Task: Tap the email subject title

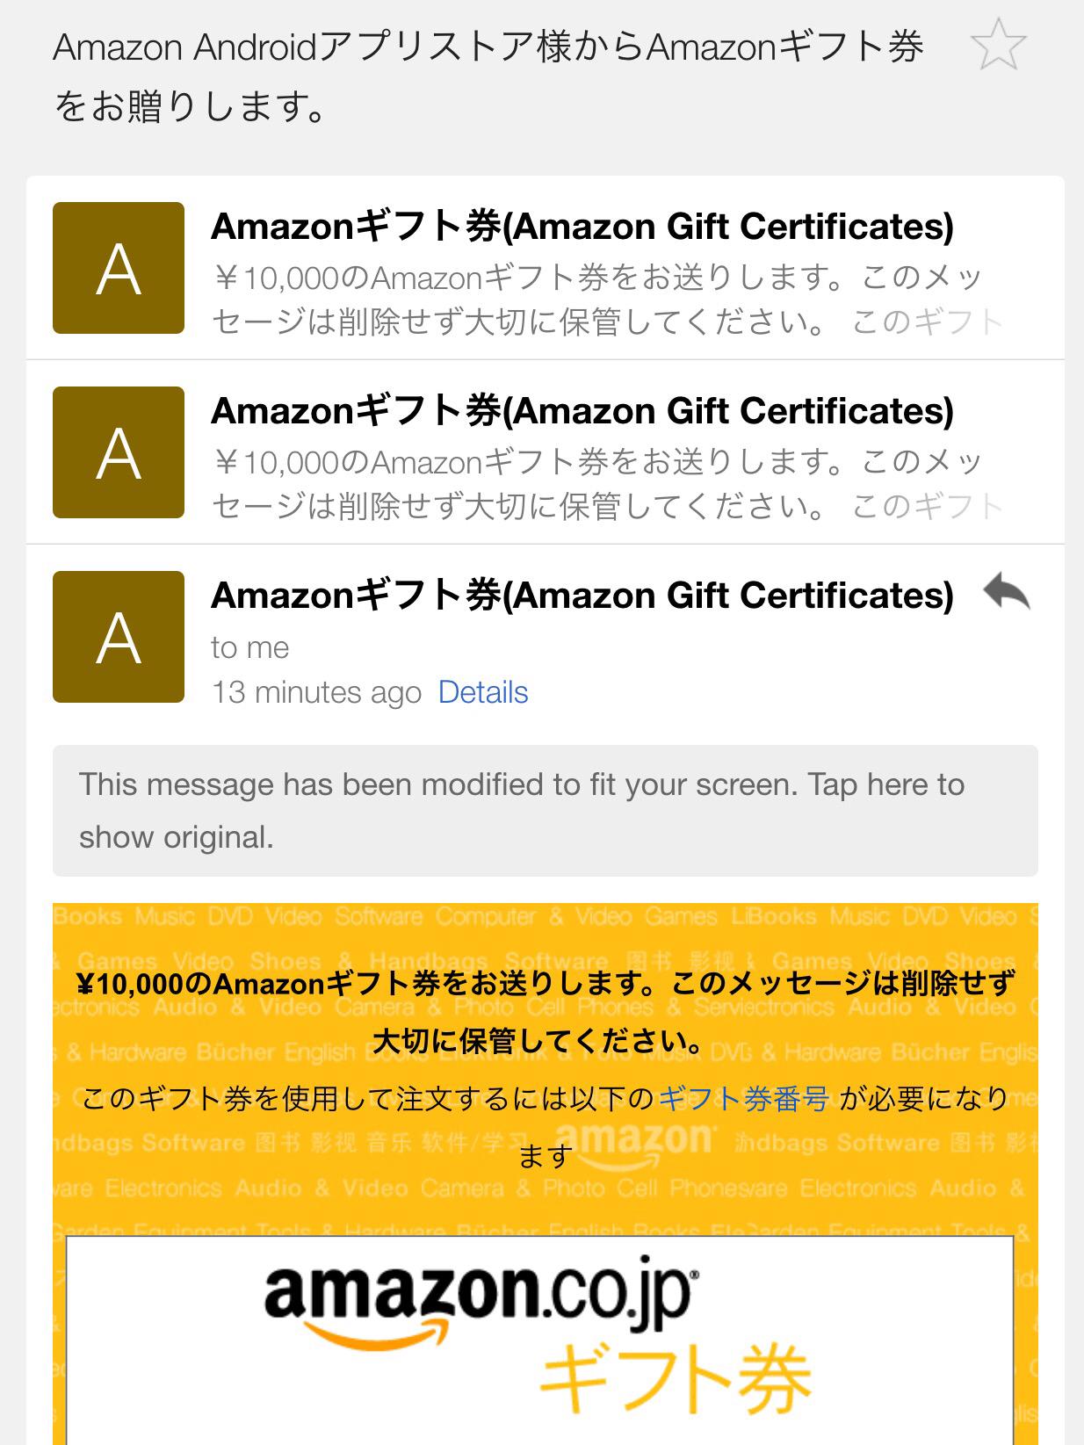Action: pyautogui.click(x=488, y=76)
